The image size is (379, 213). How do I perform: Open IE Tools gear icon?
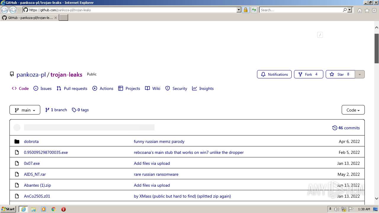click(x=374, y=10)
